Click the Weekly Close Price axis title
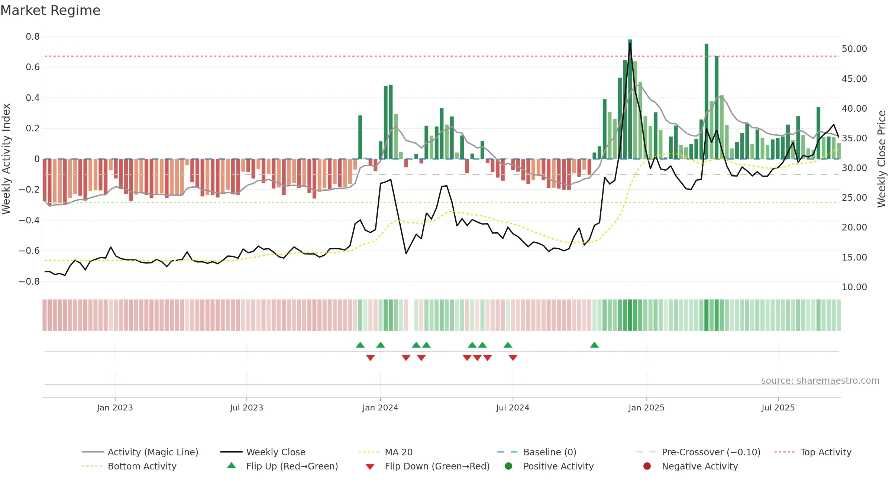 coord(882,159)
